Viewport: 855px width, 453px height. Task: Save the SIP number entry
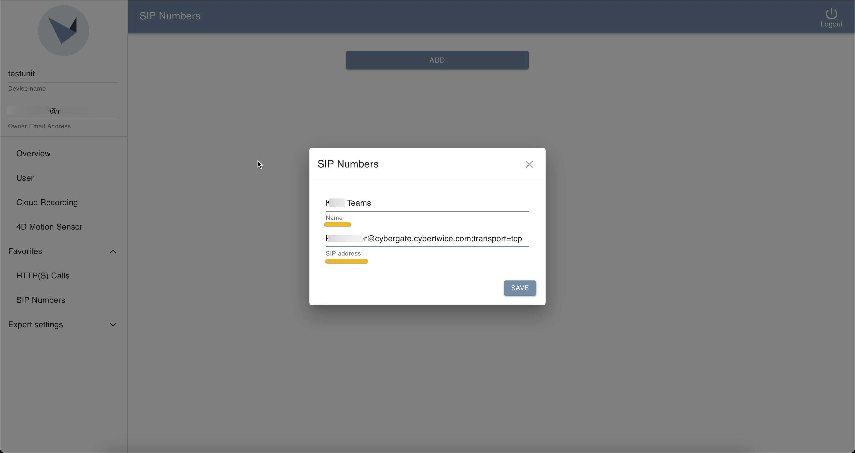coord(520,288)
